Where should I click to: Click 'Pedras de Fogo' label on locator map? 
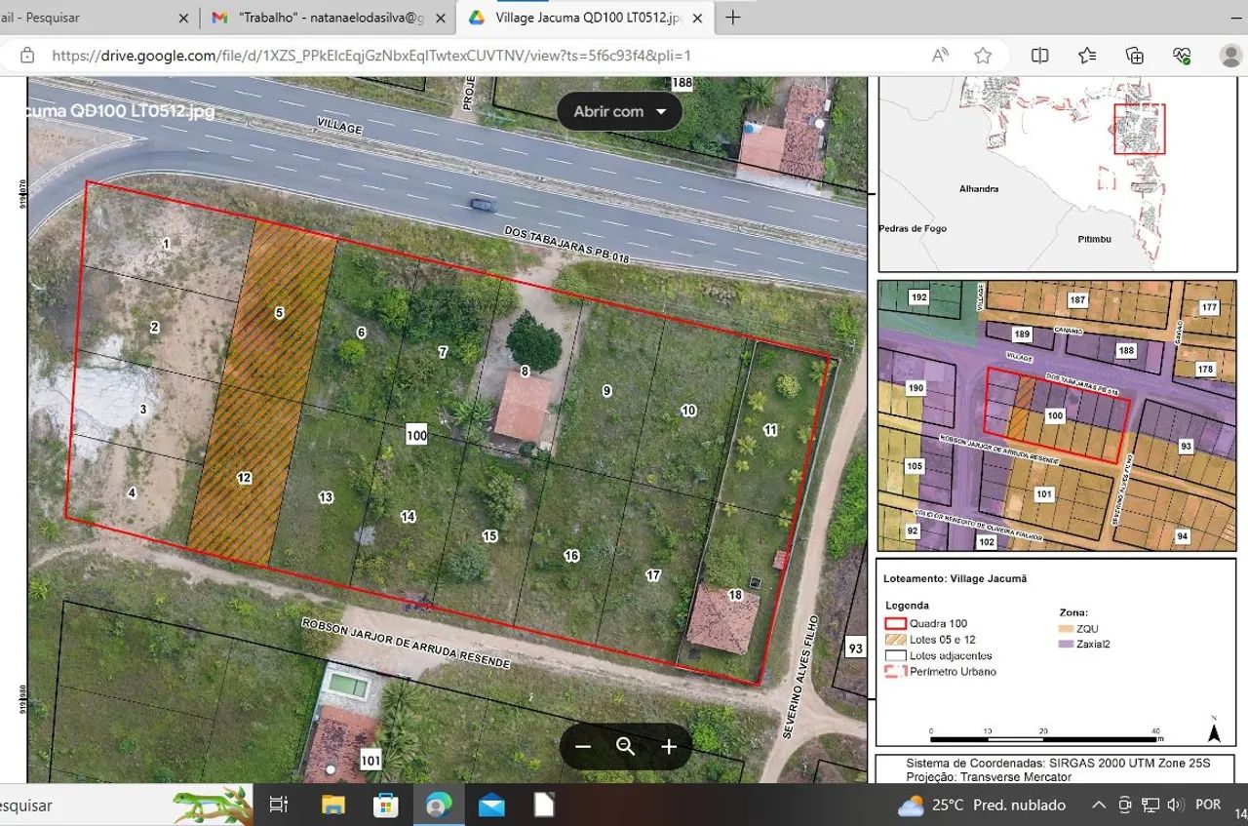tap(913, 228)
